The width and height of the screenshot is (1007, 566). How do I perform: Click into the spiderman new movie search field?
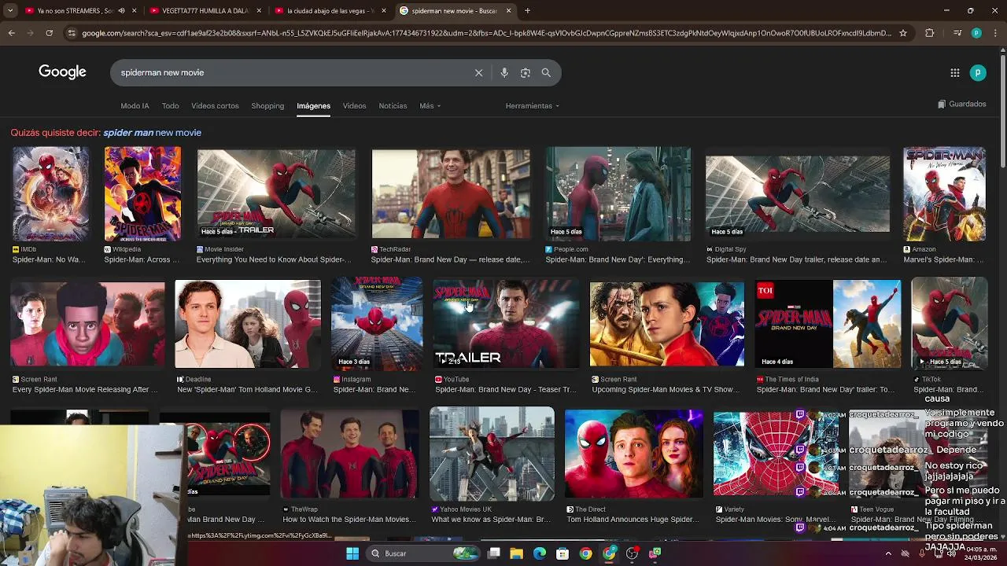click(291, 72)
